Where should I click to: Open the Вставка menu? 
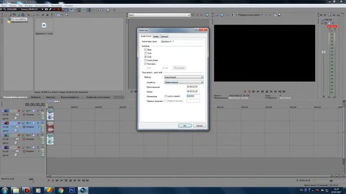coord(29,5)
